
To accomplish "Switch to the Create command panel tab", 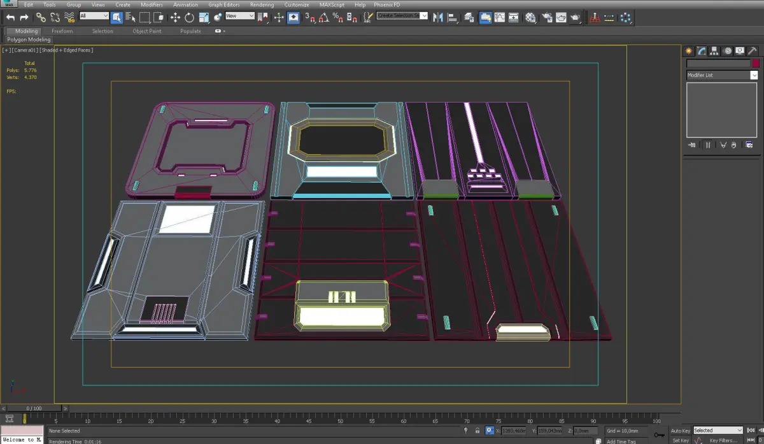I will (688, 51).
